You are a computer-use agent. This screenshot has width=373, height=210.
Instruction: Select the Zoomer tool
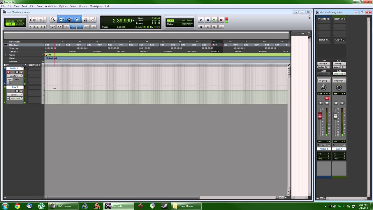[53, 20]
